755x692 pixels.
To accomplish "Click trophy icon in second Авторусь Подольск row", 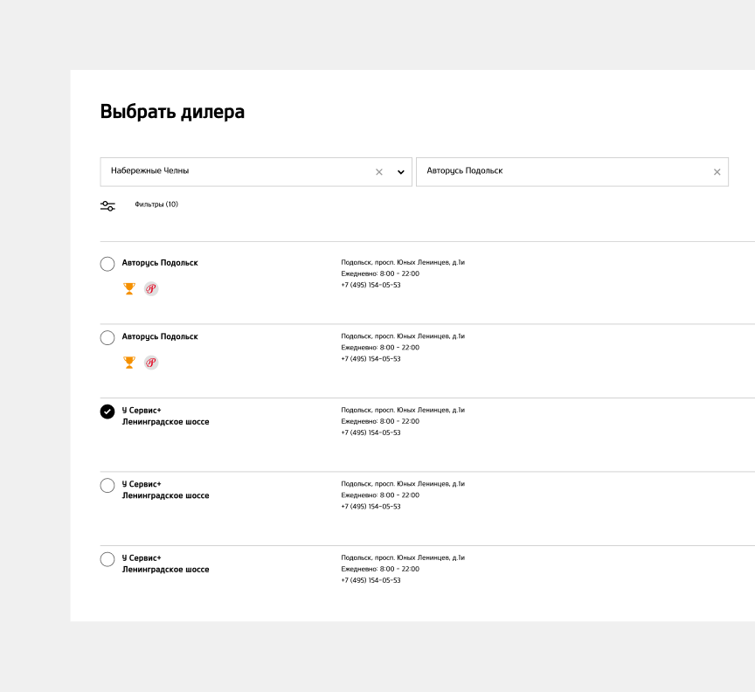I will (129, 363).
